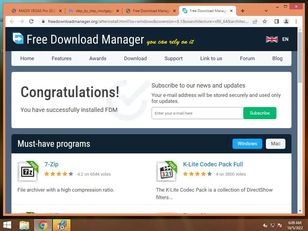Click the browser address bar URL
Viewport: 308px width, 231px height.
(x=148, y=21)
